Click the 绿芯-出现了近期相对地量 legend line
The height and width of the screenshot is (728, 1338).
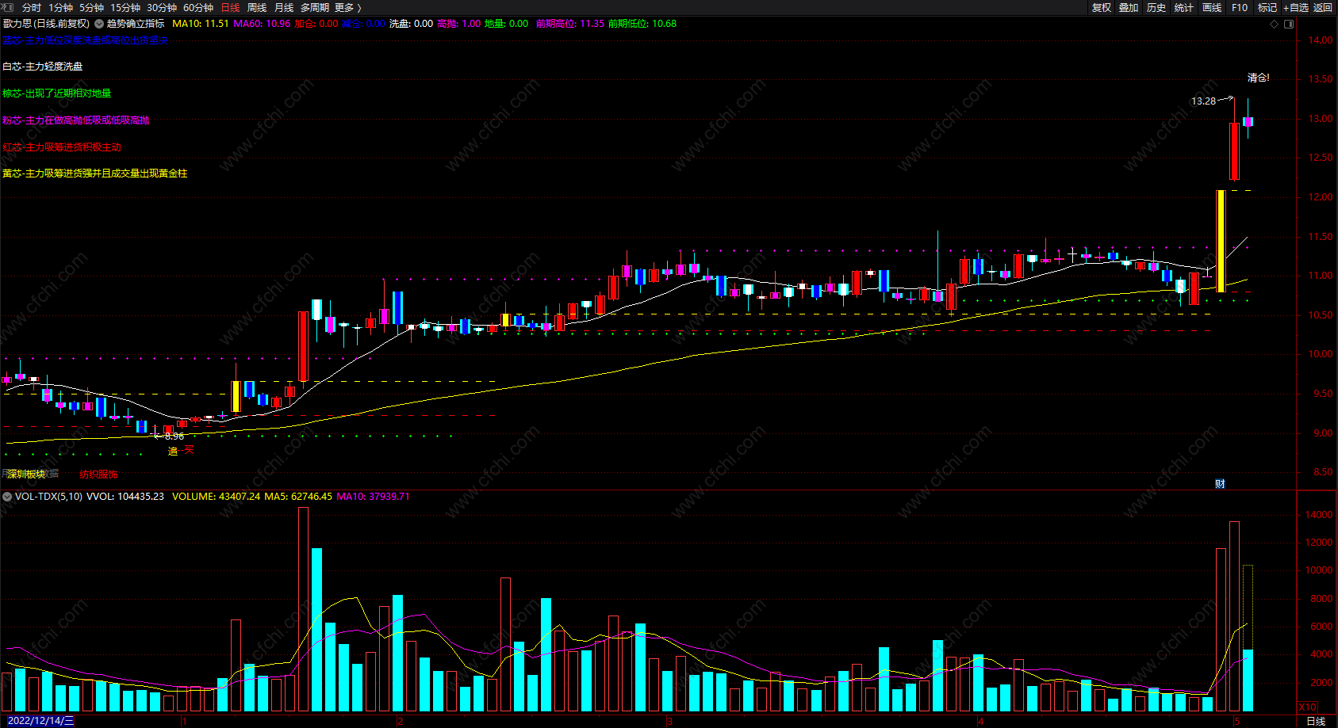(x=57, y=93)
